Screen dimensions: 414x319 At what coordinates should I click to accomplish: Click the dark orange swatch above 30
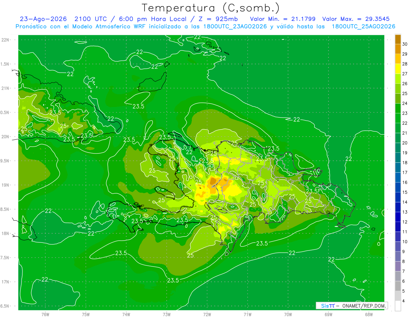pyautogui.click(x=398, y=39)
